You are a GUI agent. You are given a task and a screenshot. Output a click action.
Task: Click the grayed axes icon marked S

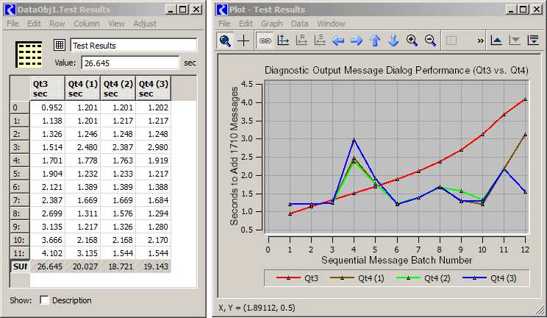click(x=320, y=41)
